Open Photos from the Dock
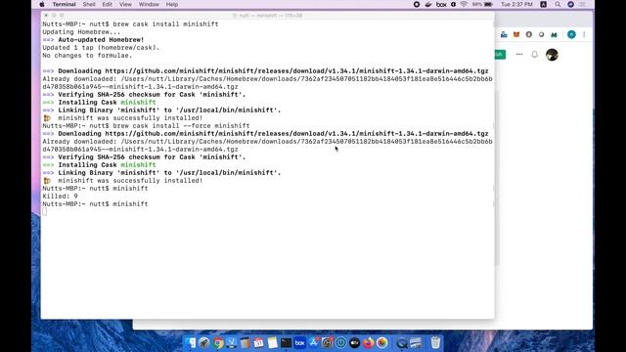The image size is (626, 352). [381, 342]
